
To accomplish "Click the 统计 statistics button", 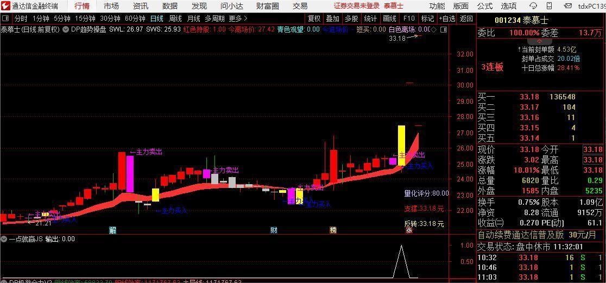I will point(371,18).
